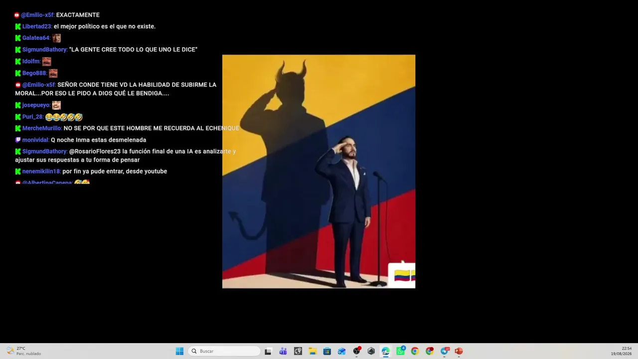This screenshot has width=638, height=359.
Task: Click "LA GENTE CREE TODO LO QUE UNO LE DICE"
Action: (x=133, y=50)
